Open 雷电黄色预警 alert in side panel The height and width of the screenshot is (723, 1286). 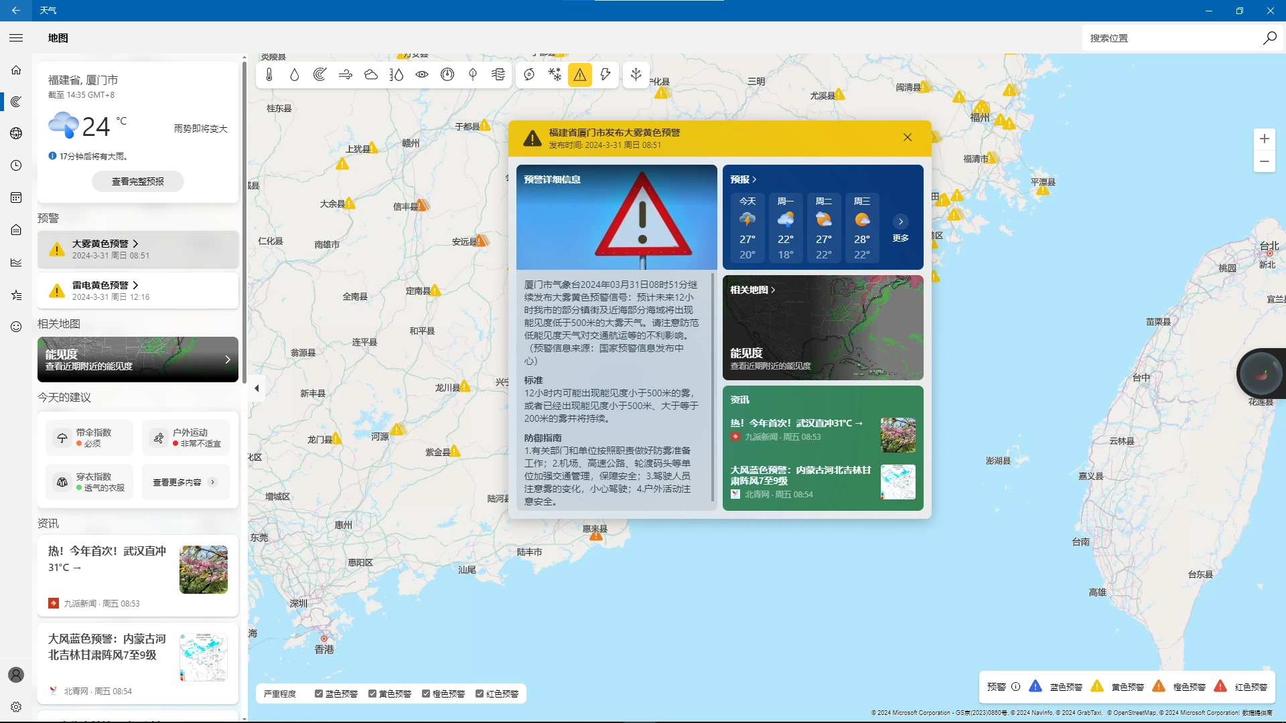coord(138,291)
